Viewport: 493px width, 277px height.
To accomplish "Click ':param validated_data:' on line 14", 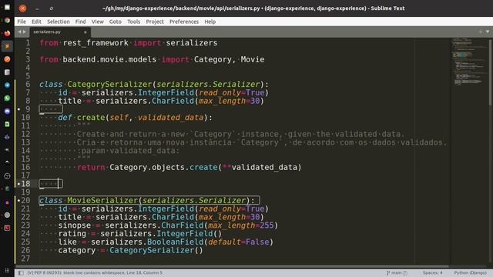I will point(128,151).
